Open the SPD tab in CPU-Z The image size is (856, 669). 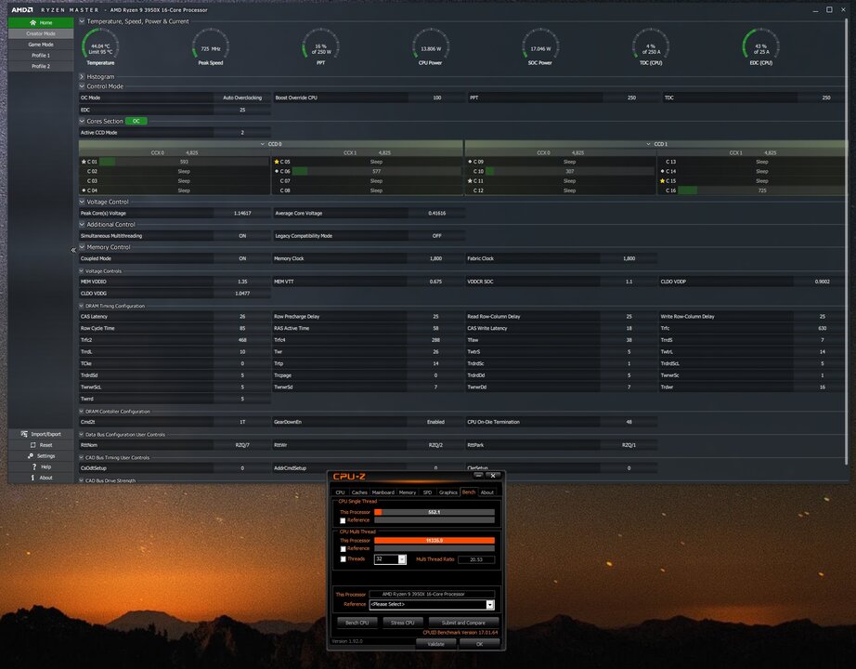point(427,492)
